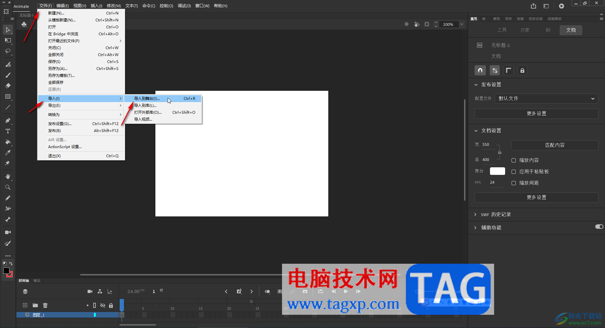Click 更多设置 under 发布设置
This screenshot has width=605, height=328.
point(536,114)
